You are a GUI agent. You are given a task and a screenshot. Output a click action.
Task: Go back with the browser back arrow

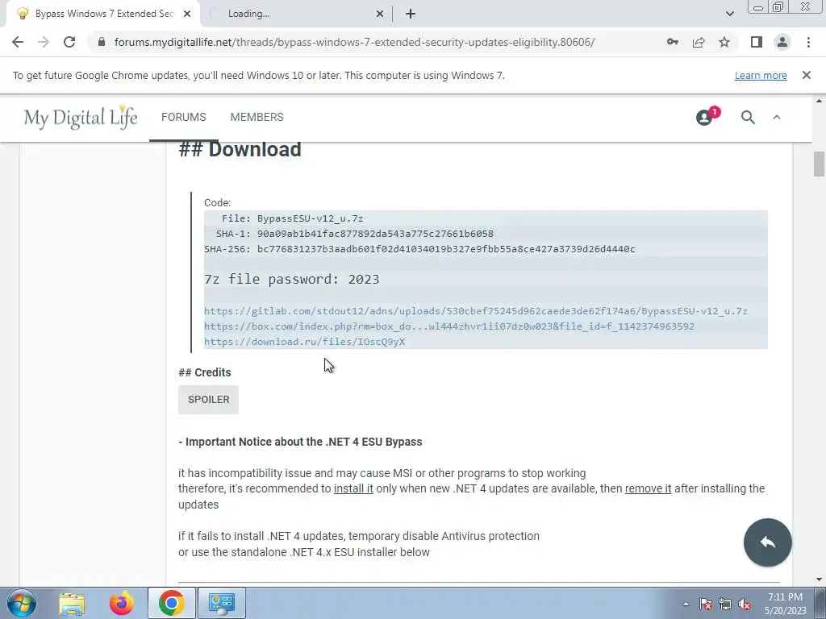[x=18, y=42]
